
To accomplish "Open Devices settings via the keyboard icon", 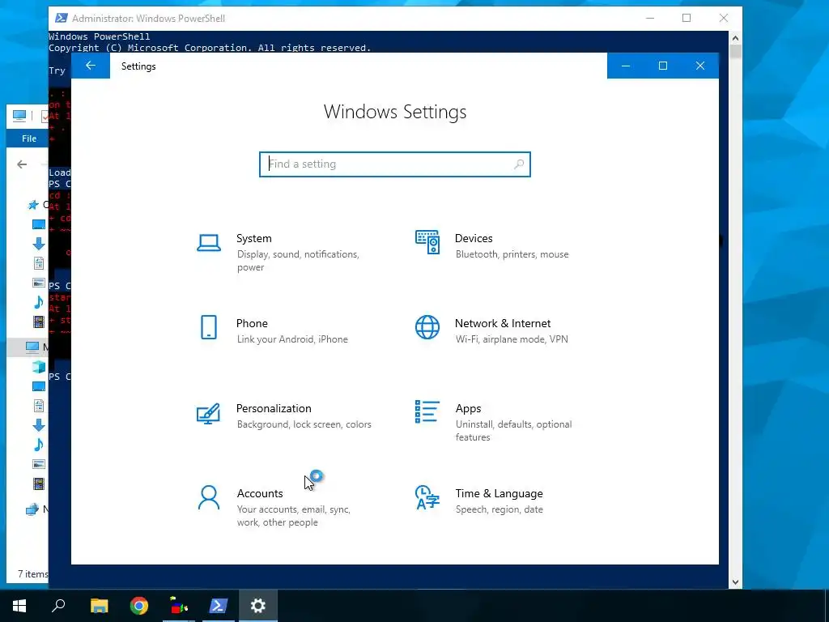I will 427,242.
